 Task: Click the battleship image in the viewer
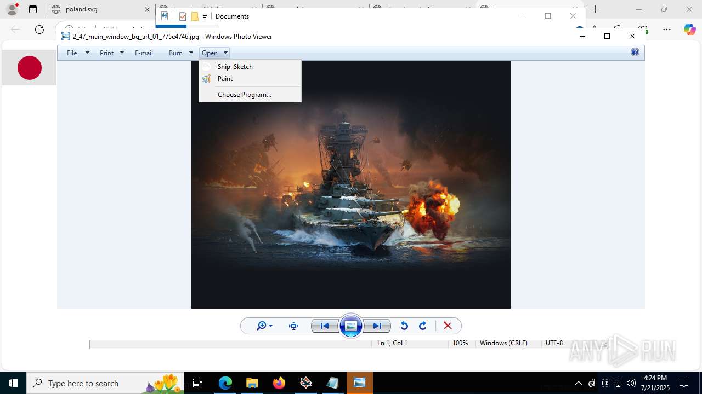[351, 185]
